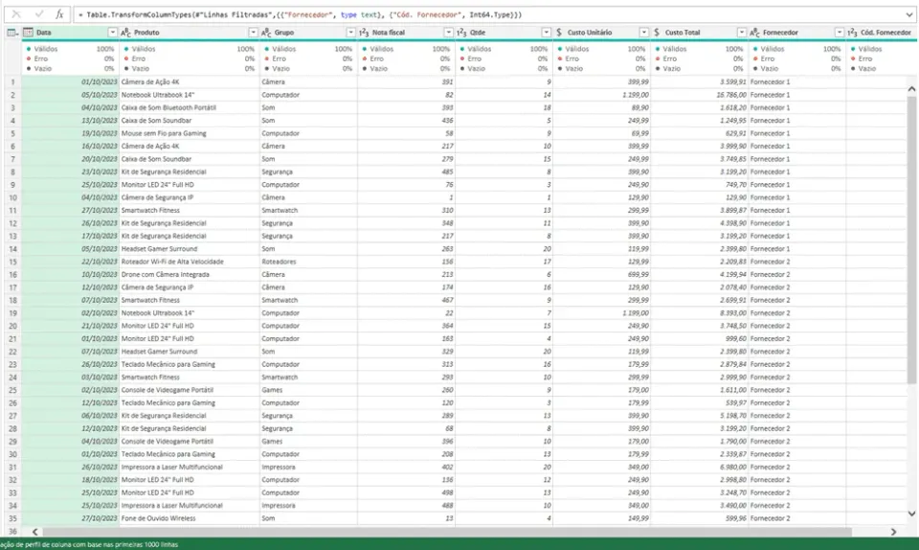The image size is (919, 550).
Task: Click the currency type icon of Custo Total
Action: [657, 33]
